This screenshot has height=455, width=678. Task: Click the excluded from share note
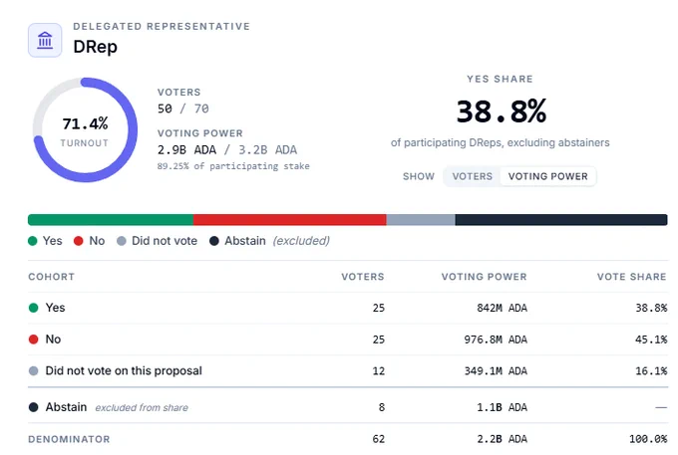point(142,408)
